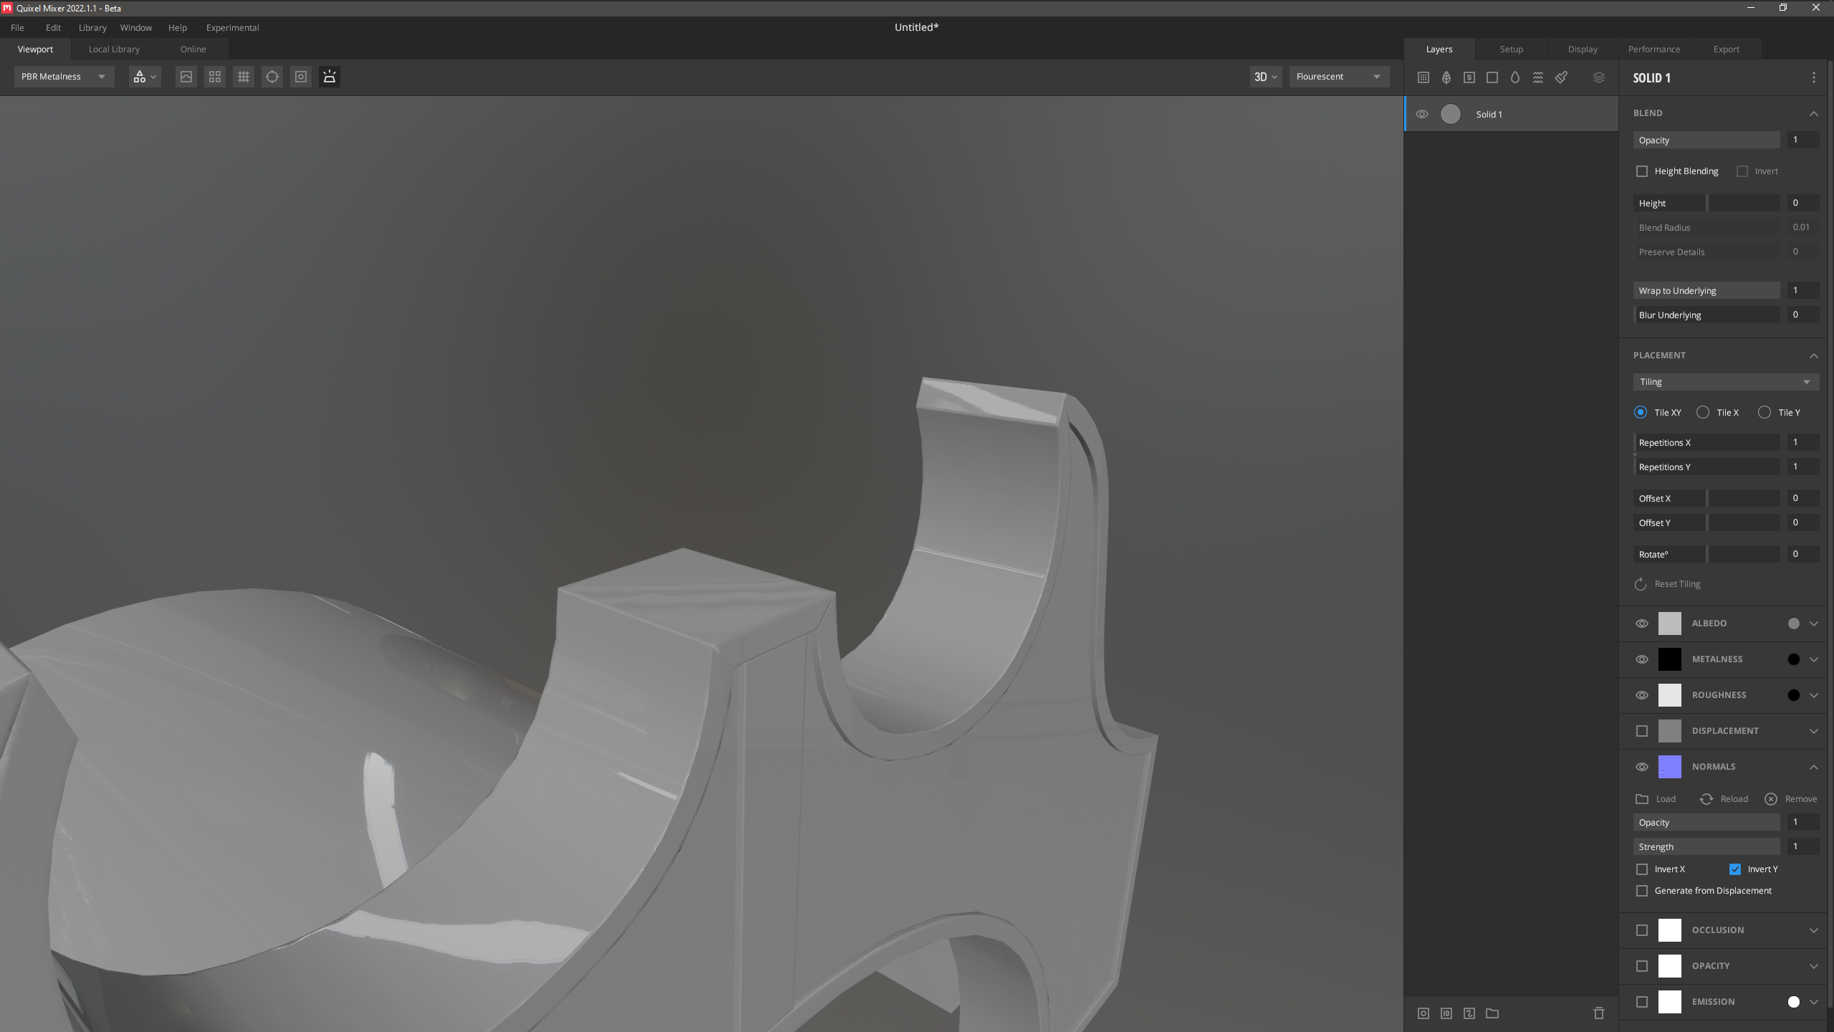Image resolution: width=1834 pixels, height=1032 pixels.
Task: Click the Normals Strength slider
Action: pyautogui.click(x=1706, y=847)
